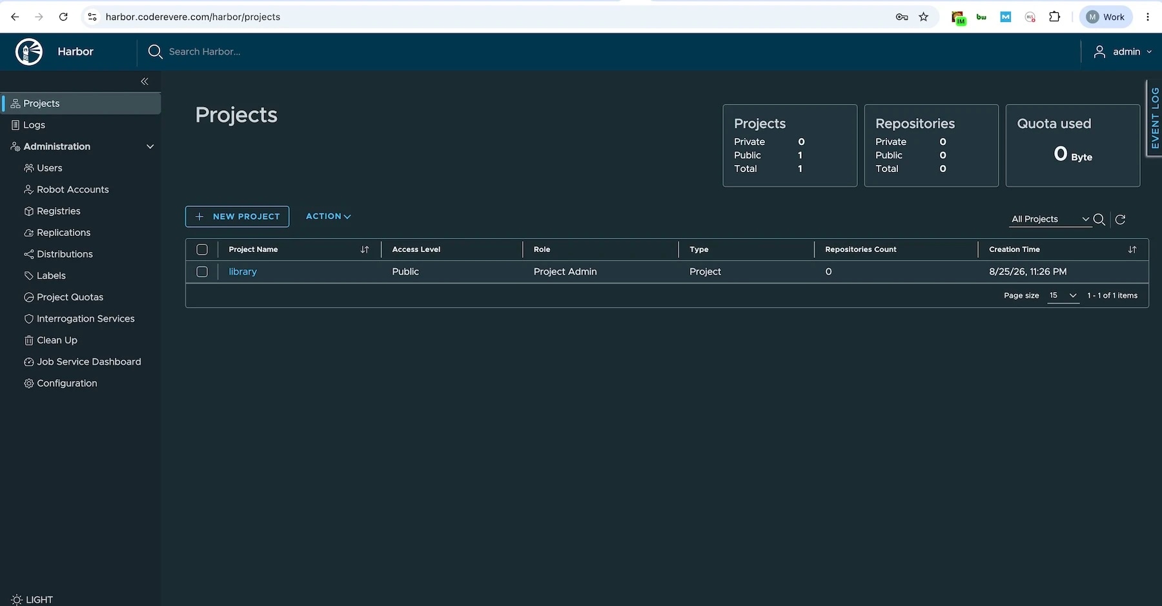This screenshot has height=606, width=1162.
Task: Click the Harbor title text
Action: click(76, 52)
